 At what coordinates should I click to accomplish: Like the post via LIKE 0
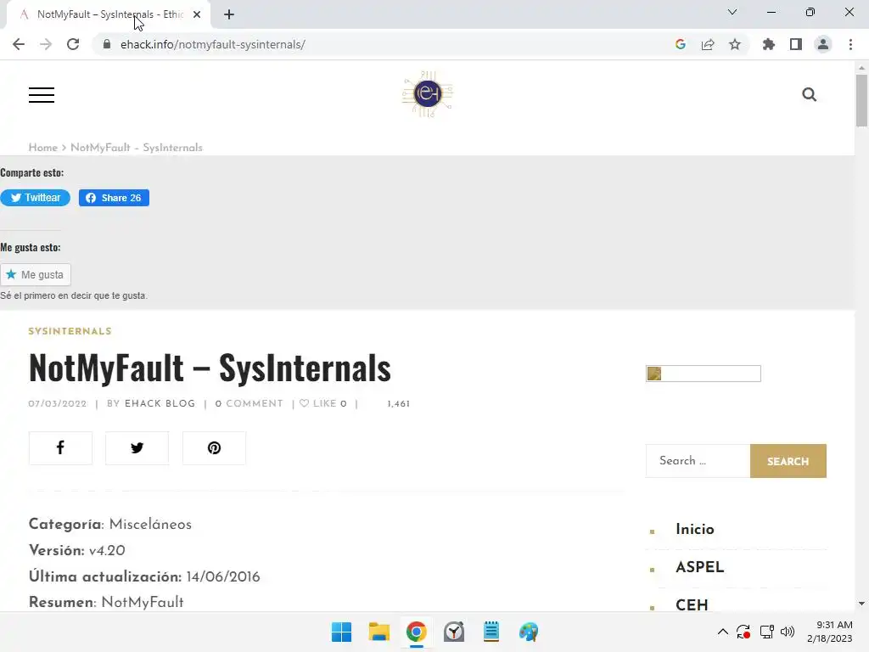(x=323, y=403)
